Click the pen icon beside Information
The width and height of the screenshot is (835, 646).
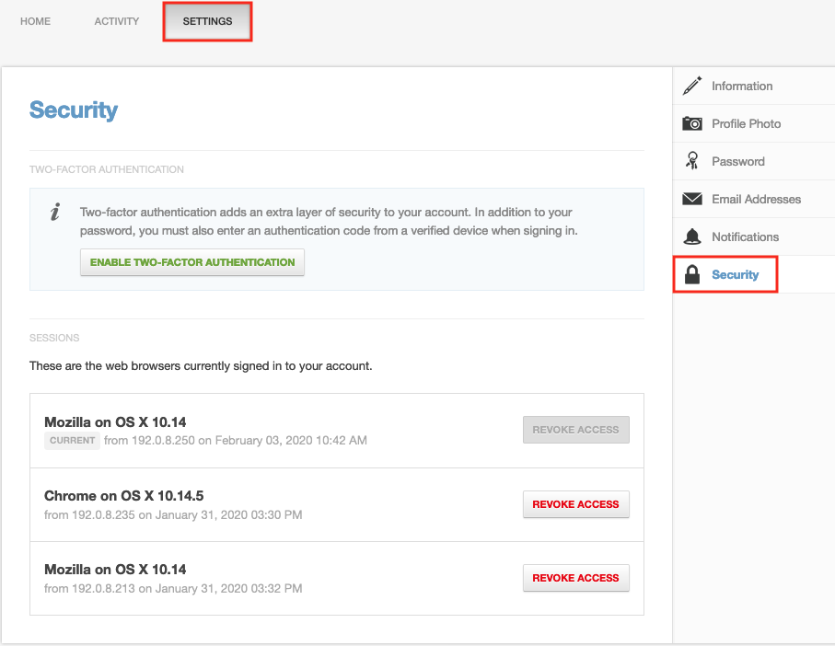point(692,86)
